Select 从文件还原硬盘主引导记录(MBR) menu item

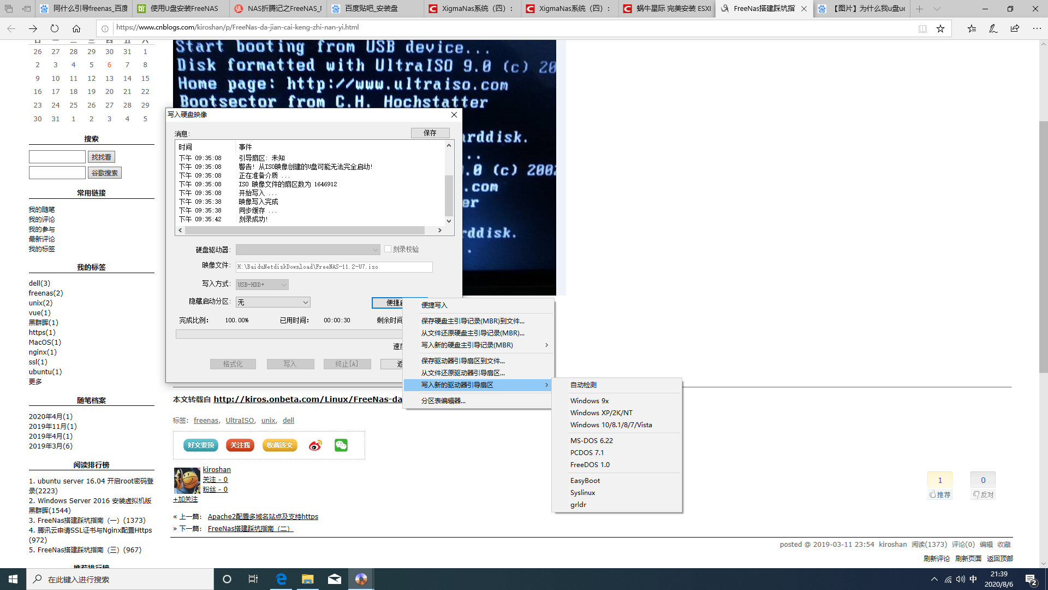click(478, 333)
